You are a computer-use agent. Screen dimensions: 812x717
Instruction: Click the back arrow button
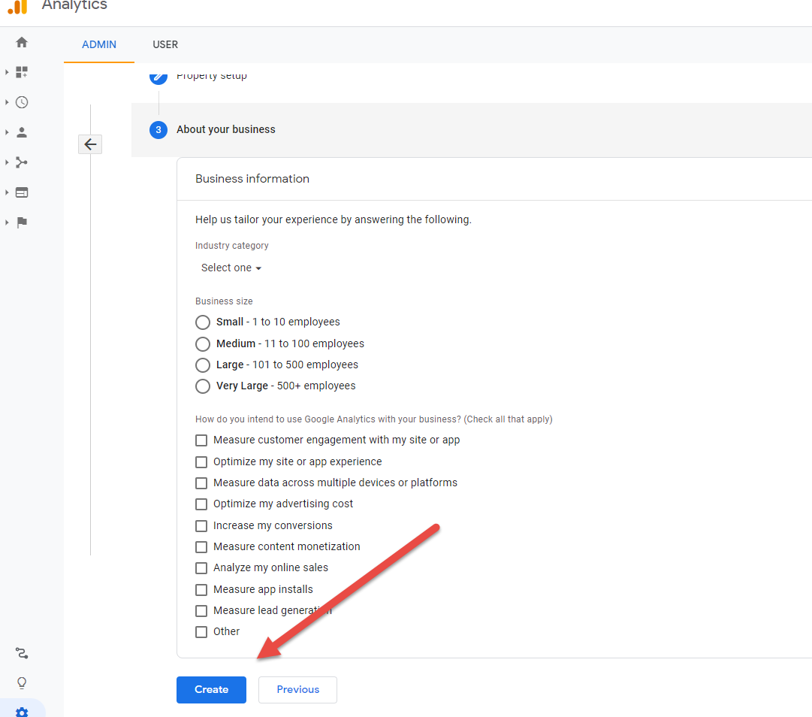(90, 144)
